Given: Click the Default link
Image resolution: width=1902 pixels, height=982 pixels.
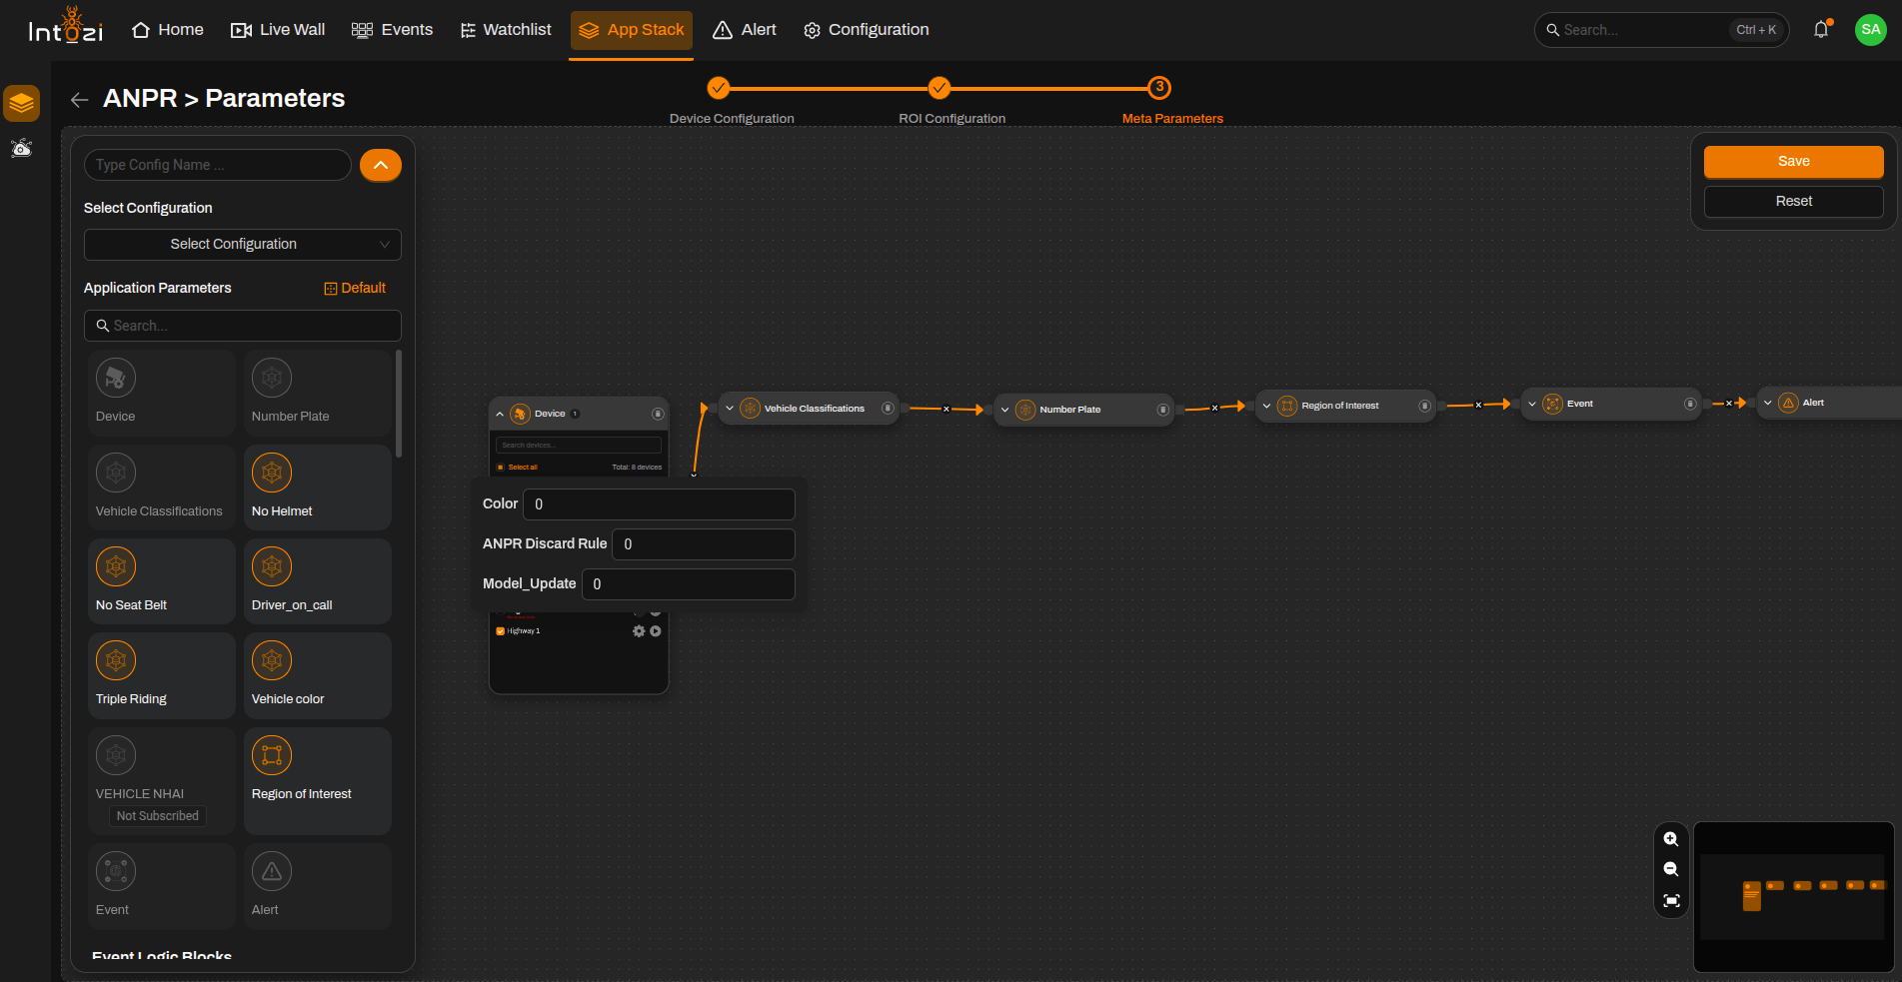Looking at the screenshot, I should click(355, 288).
